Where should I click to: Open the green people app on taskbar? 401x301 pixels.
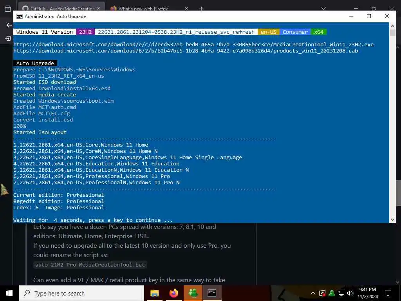point(193,293)
